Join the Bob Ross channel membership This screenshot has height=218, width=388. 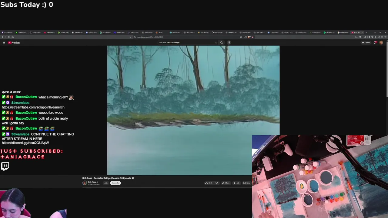click(106, 183)
